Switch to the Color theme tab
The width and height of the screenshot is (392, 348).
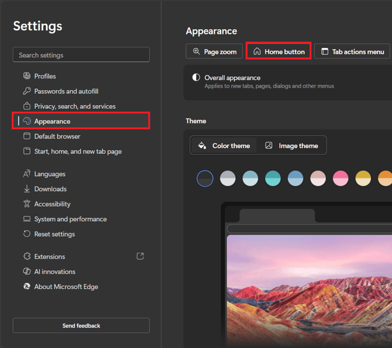[224, 146]
